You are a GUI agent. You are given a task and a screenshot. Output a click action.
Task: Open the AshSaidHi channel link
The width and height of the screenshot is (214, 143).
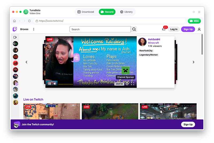(x=154, y=39)
